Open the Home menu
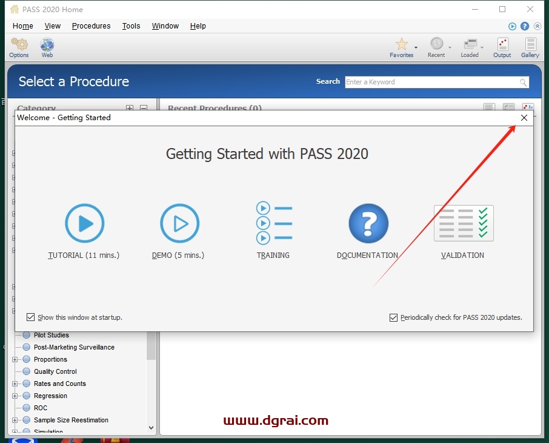The width and height of the screenshot is (549, 443). (23, 26)
